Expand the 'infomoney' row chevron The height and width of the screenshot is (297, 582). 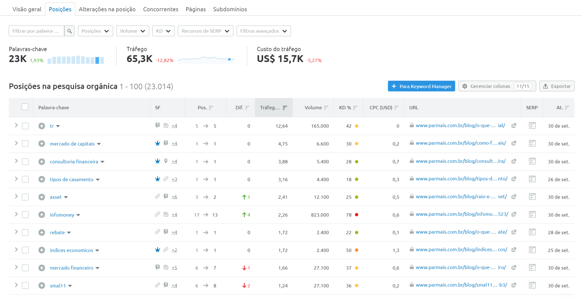pyautogui.click(x=16, y=214)
